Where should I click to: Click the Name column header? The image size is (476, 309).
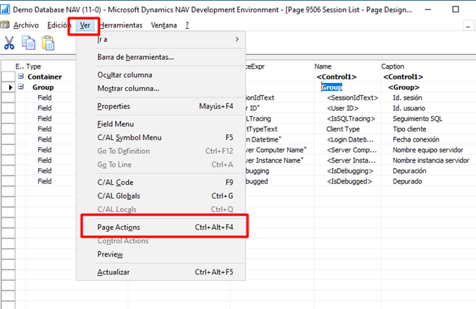[347, 66]
